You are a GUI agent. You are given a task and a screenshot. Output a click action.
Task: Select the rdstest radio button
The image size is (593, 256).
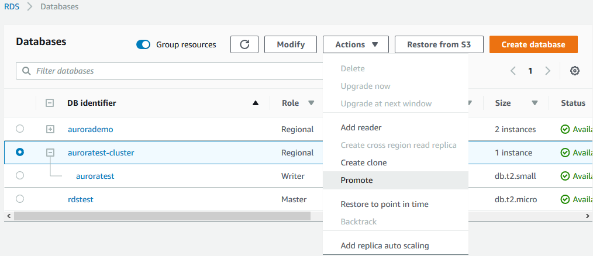pos(20,199)
